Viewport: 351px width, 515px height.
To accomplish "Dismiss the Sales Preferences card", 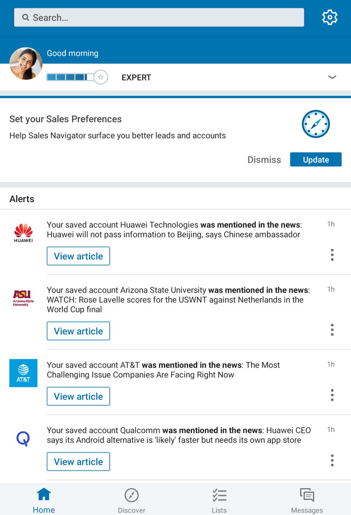I will (264, 159).
